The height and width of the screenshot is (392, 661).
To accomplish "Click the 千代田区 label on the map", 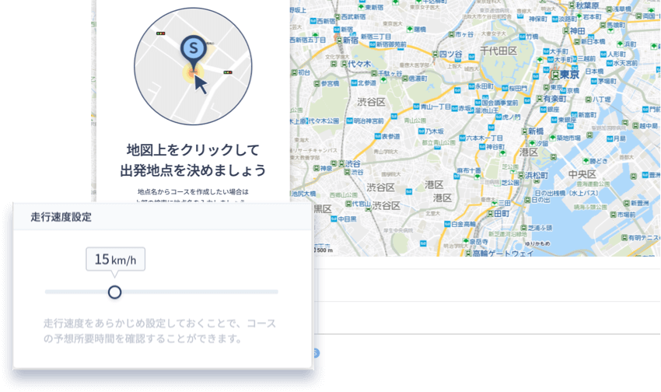I will tap(498, 51).
